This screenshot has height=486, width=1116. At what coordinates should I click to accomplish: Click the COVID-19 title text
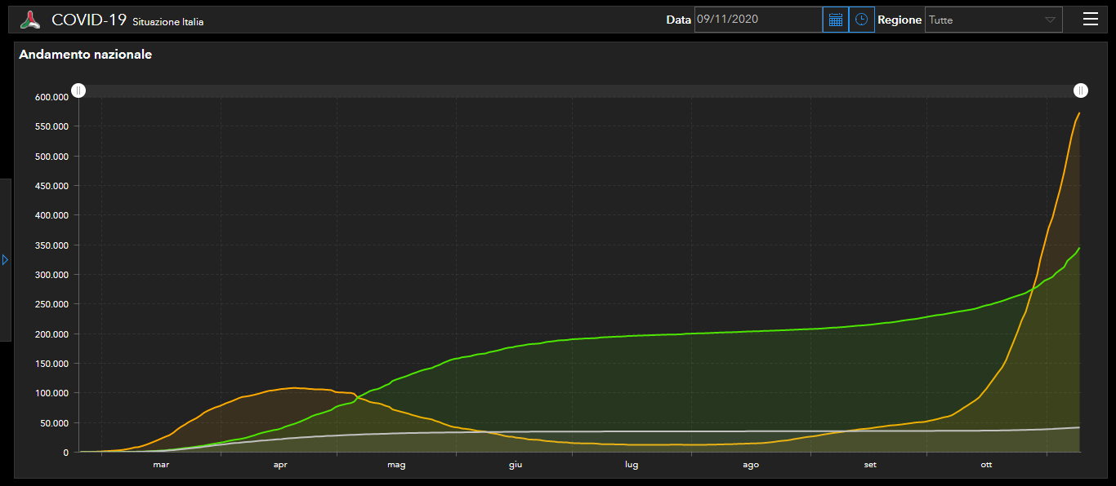pos(89,20)
